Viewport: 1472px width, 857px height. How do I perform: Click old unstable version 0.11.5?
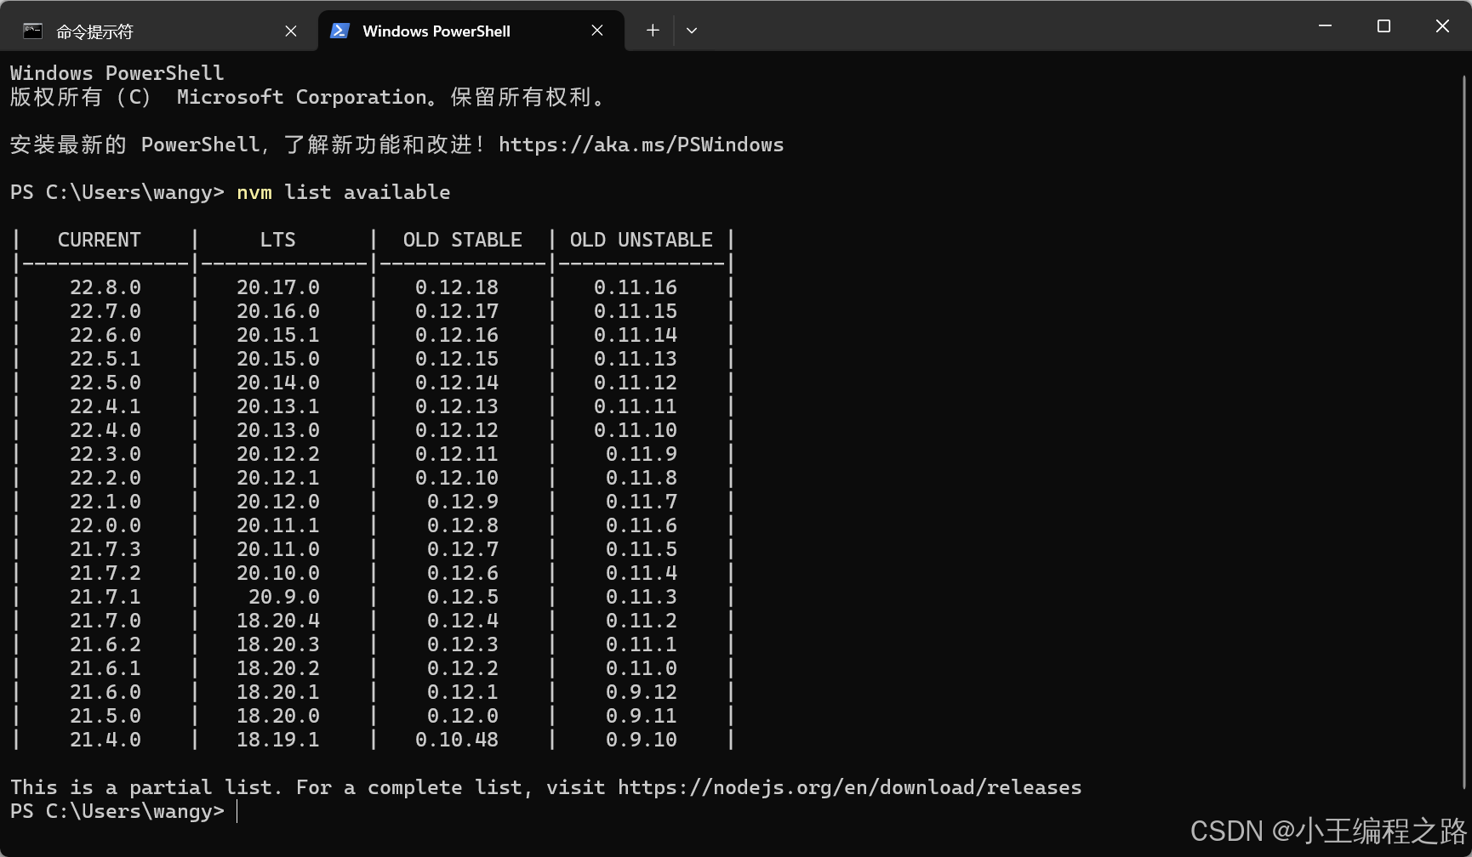tap(642, 549)
